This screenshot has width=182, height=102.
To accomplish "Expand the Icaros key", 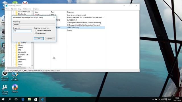I will coord(14,64).
